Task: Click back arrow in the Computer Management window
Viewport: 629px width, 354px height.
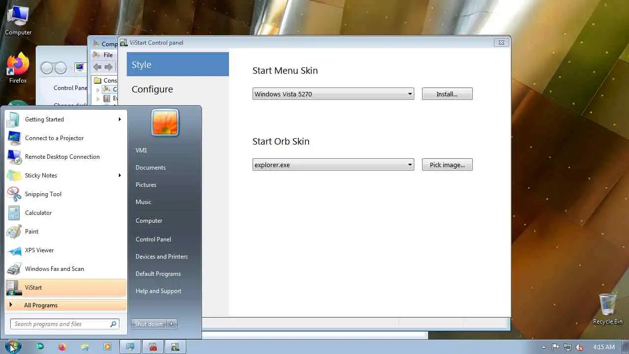Action: tap(97, 67)
